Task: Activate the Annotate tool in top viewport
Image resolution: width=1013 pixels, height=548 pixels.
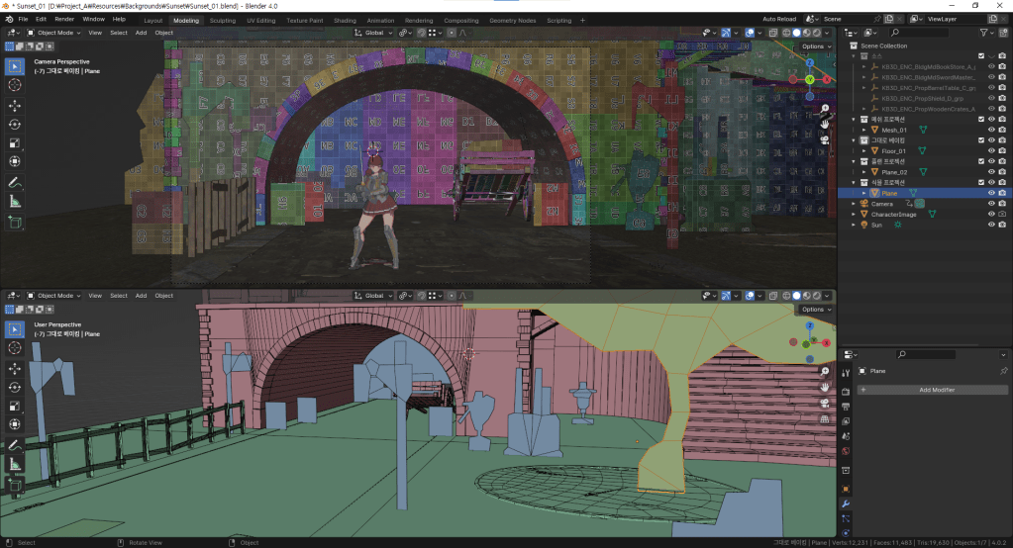Action: [15, 183]
